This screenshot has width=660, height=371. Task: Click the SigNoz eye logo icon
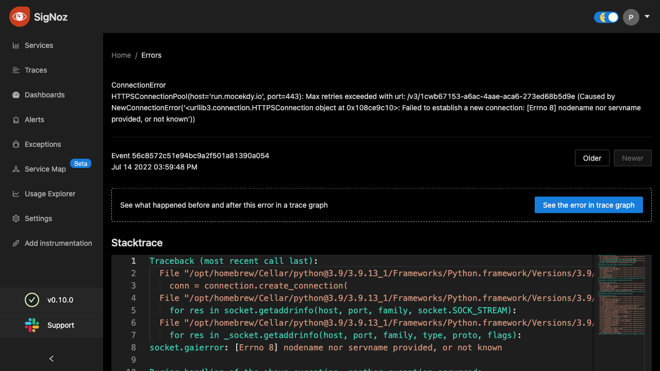[x=19, y=16]
